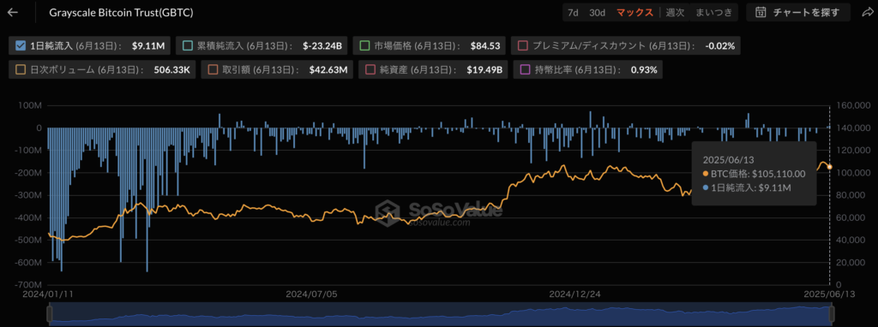Select the マックス range tab
878x327 pixels.
pos(634,12)
